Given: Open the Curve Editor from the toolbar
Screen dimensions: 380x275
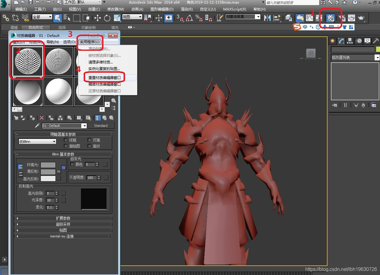Looking at the screenshot, I should 309,18.
